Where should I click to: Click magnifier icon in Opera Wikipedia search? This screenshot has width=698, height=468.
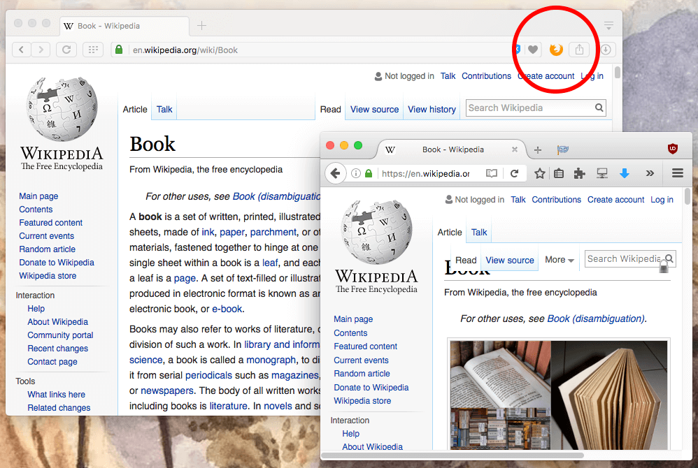(599, 108)
